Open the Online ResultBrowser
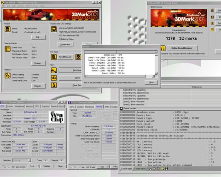 pyautogui.click(x=182, y=48)
